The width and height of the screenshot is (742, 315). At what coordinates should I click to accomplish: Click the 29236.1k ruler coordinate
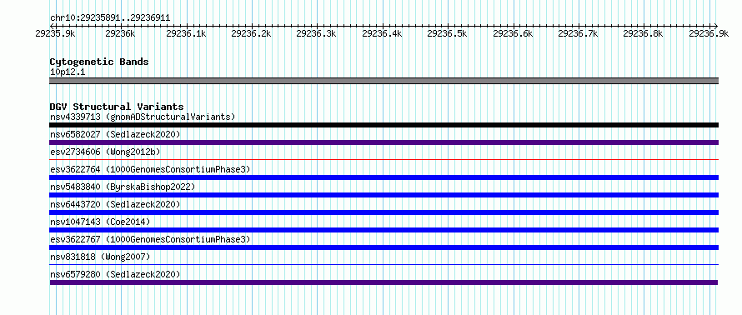coord(186,33)
